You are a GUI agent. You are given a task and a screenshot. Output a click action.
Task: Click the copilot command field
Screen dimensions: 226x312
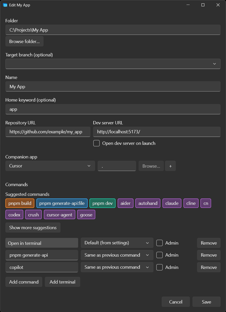42,267
